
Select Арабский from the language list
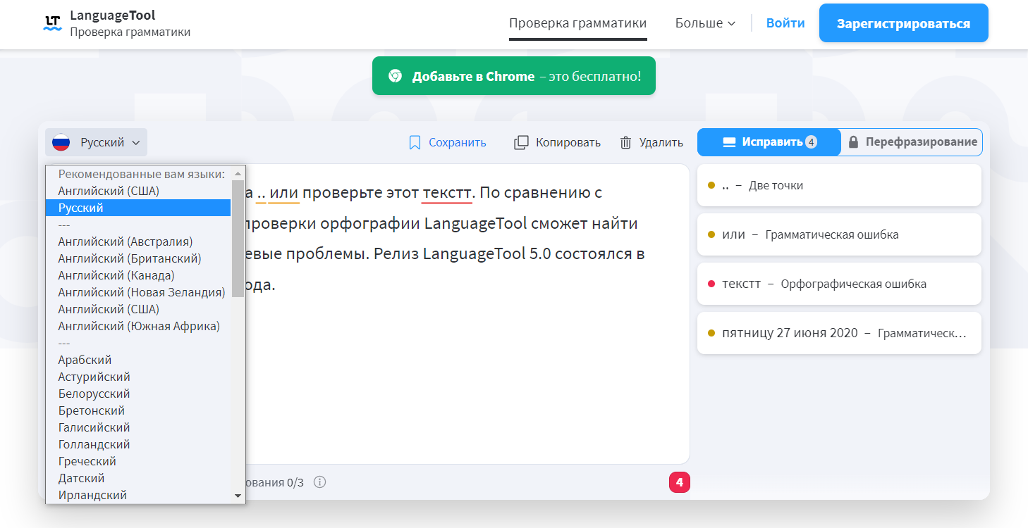138,360
